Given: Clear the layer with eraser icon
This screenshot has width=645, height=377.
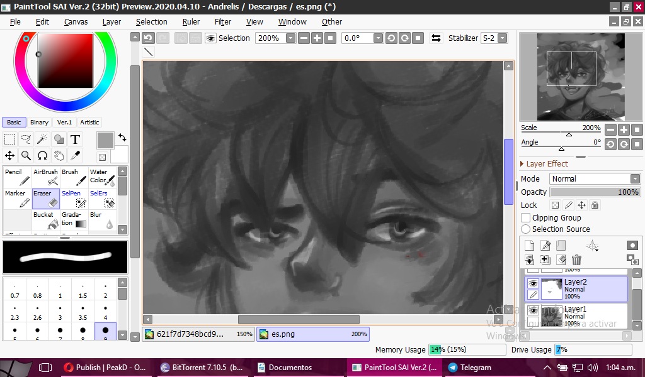Looking at the screenshot, I should [561, 260].
